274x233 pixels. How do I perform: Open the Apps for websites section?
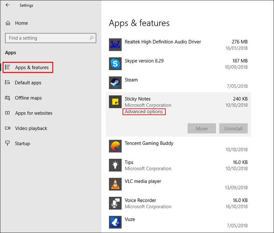34,113
